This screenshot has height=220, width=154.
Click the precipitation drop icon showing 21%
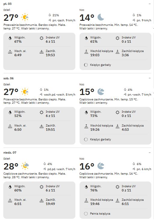pos(50,15)
